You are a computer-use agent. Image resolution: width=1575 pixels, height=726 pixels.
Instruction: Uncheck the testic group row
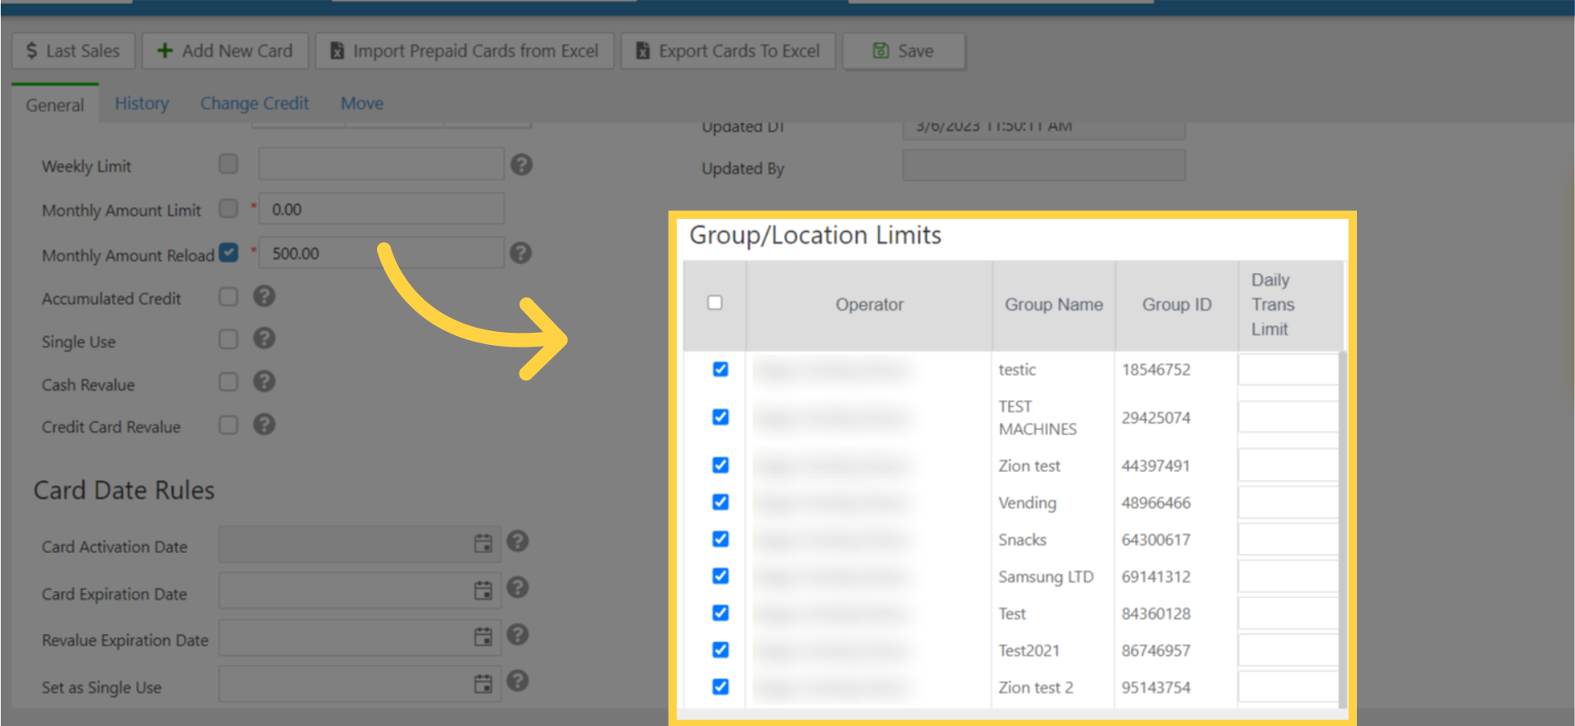tap(720, 369)
